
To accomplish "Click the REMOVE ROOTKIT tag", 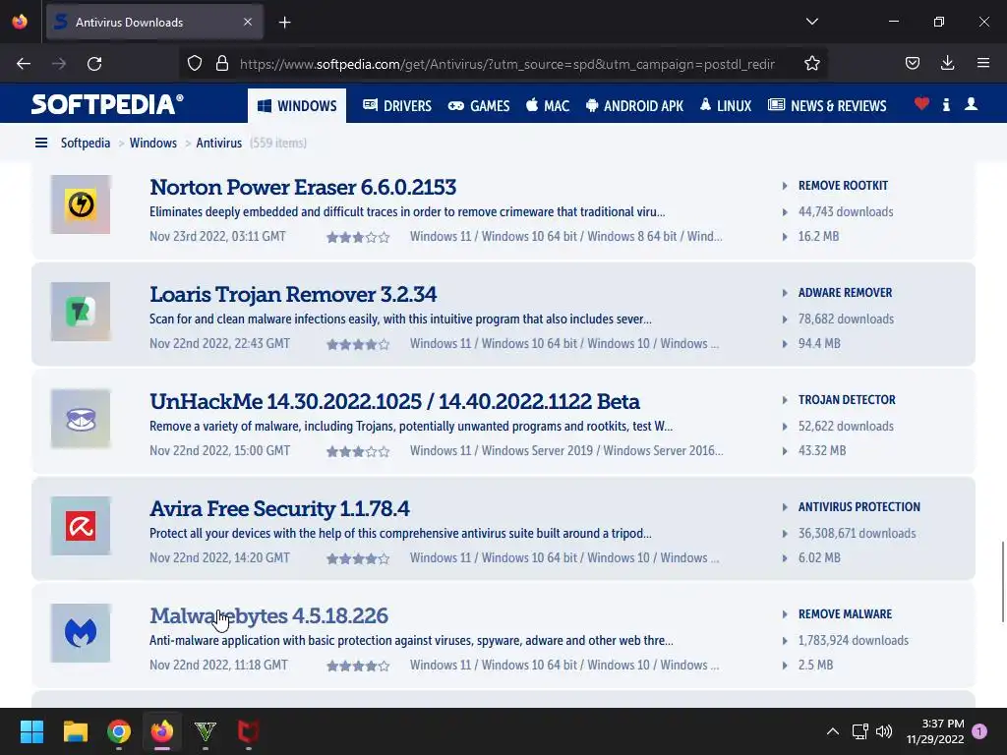I will pyautogui.click(x=843, y=186).
